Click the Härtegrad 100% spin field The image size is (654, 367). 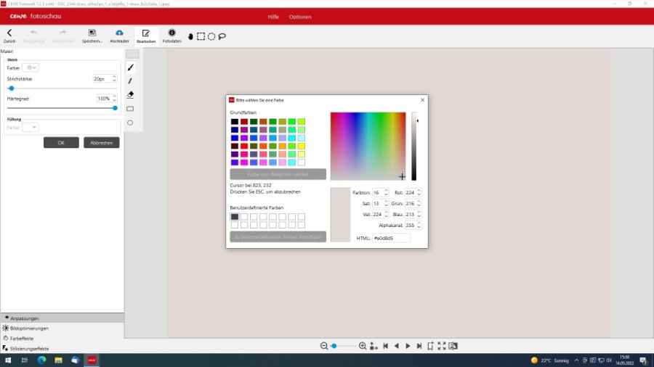tap(106, 99)
